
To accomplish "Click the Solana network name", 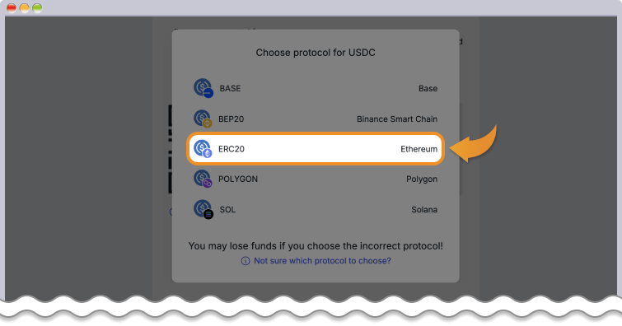I will (x=424, y=209).
